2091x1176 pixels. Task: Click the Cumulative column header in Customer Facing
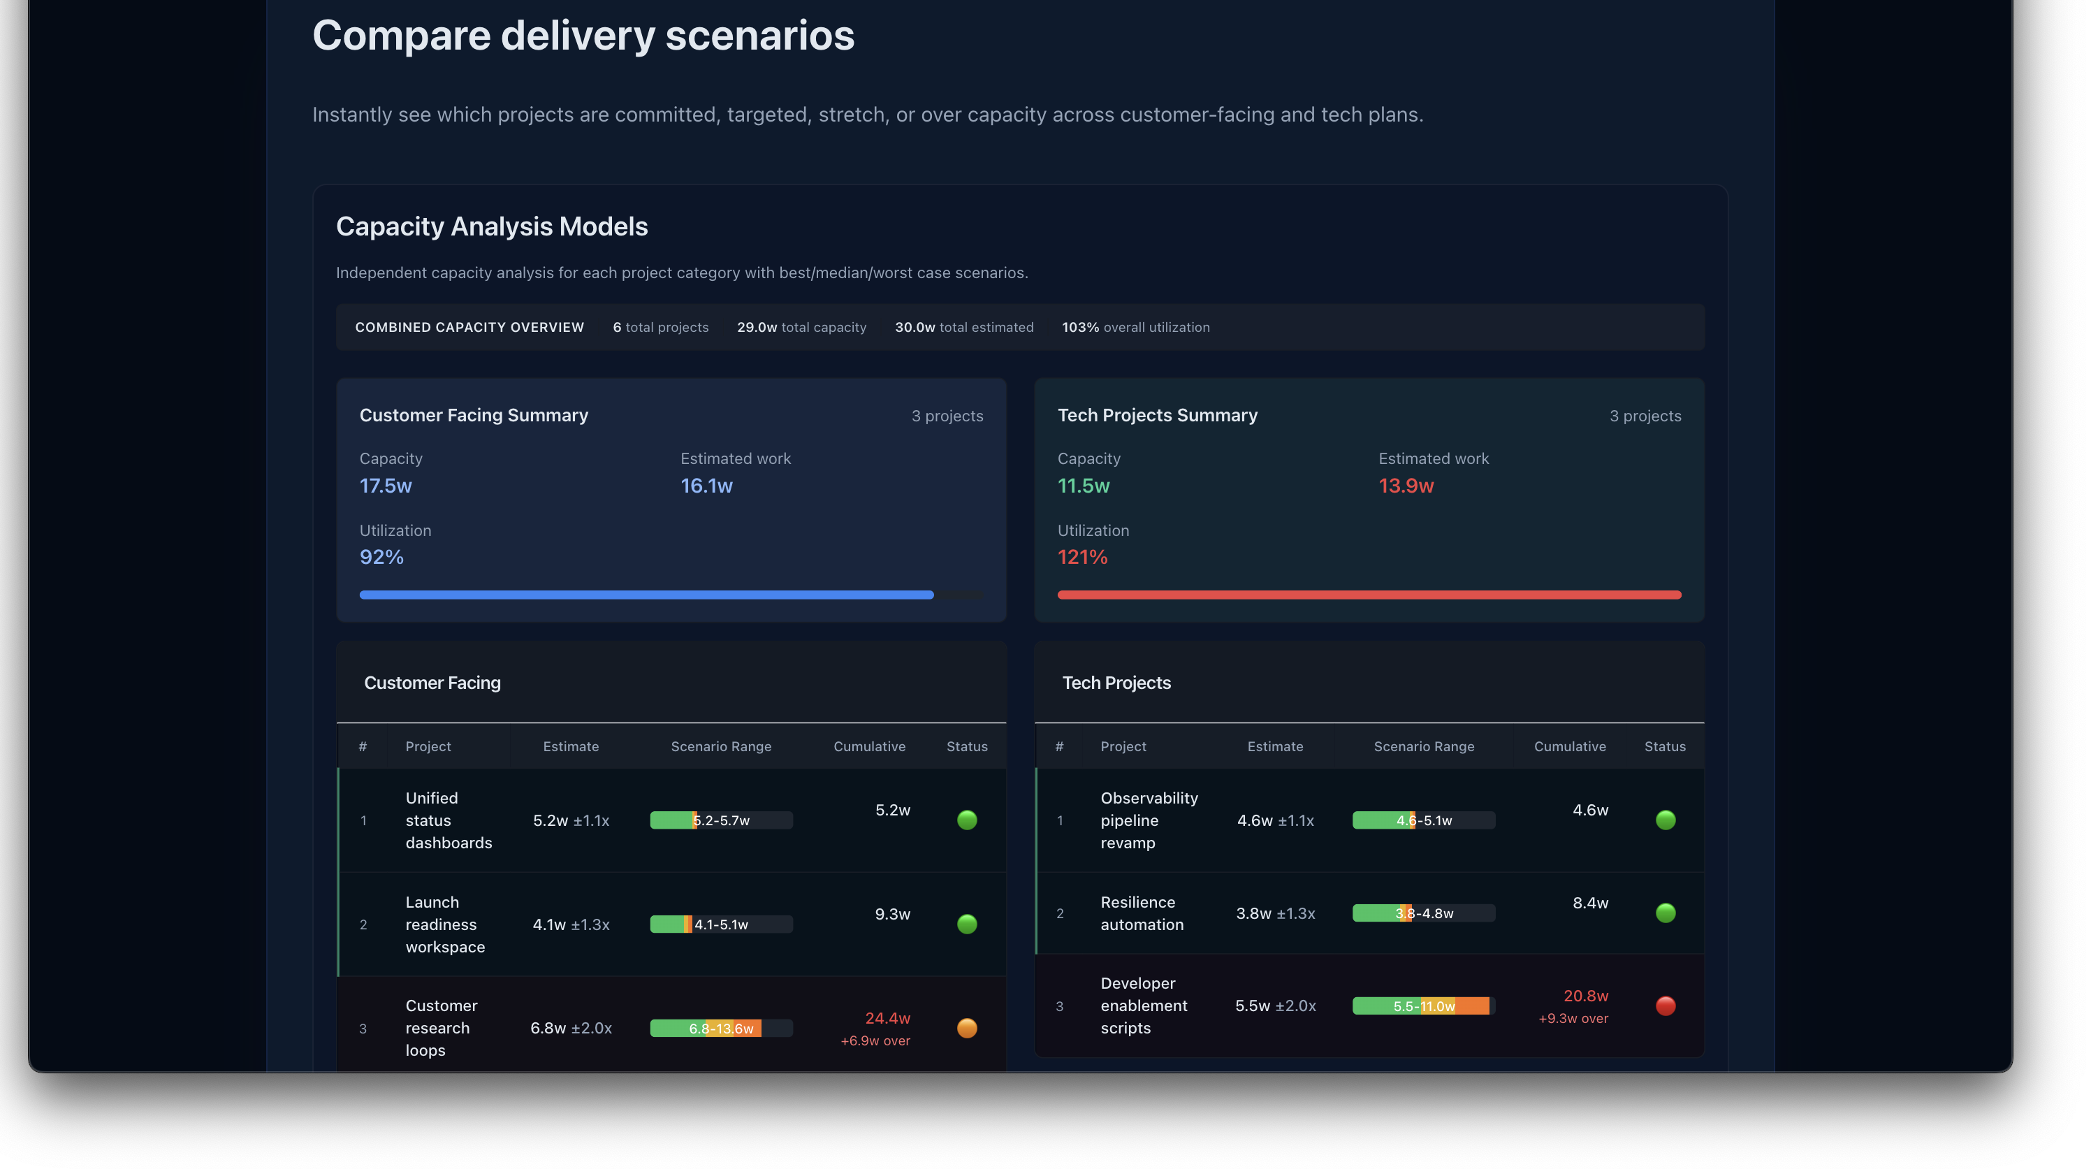coord(868,746)
